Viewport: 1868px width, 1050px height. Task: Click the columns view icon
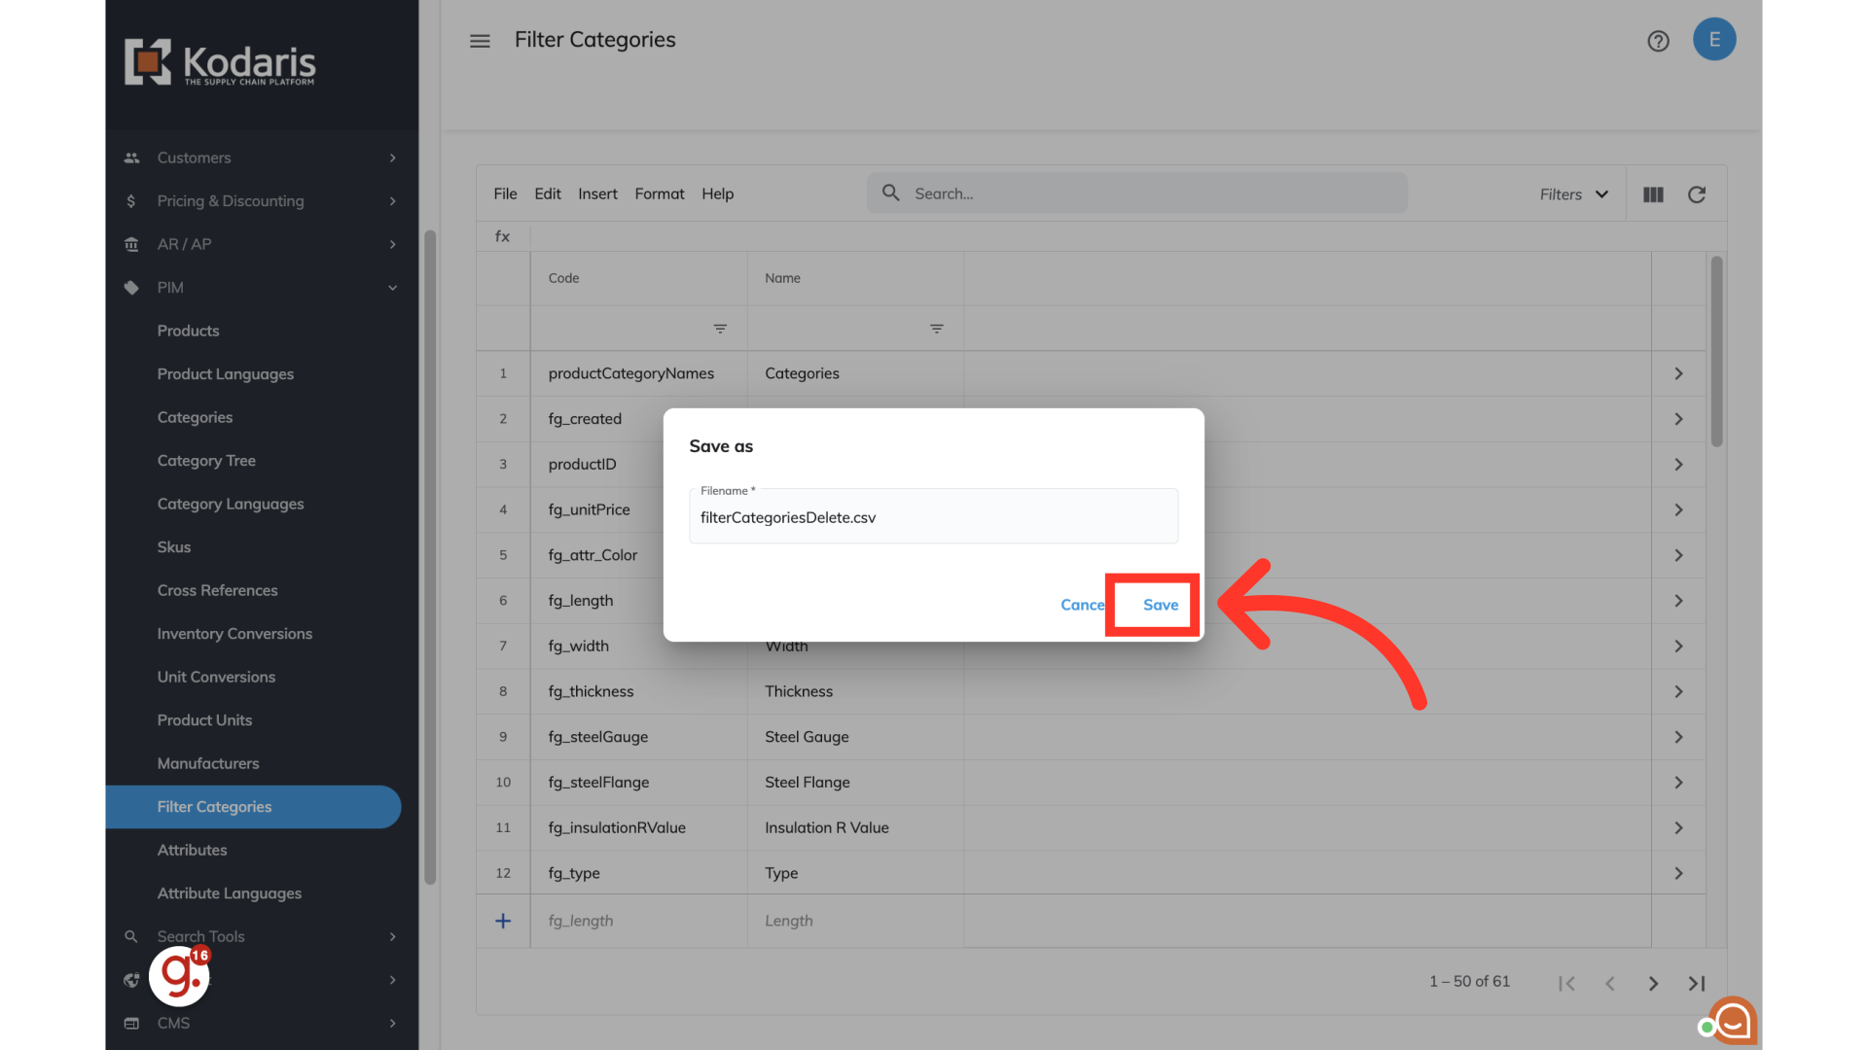tap(1653, 194)
